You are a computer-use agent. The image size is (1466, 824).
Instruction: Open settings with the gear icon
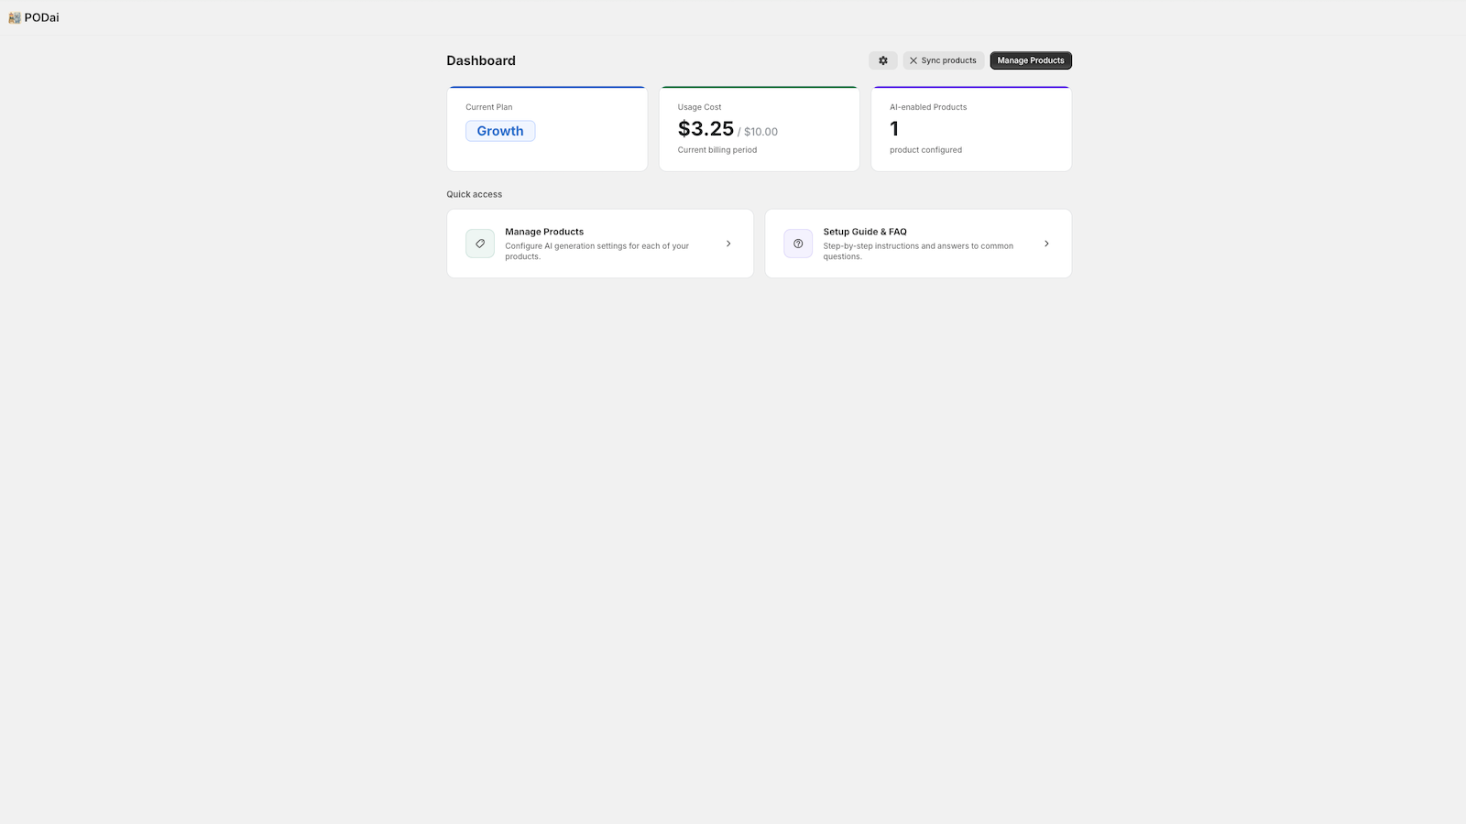coord(883,60)
